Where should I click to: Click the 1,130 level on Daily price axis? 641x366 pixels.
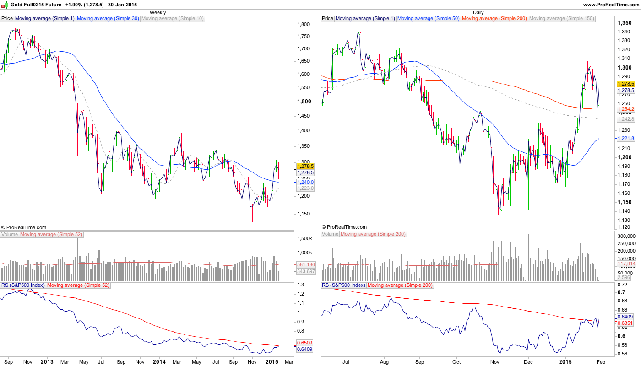pyautogui.click(x=625, y=220)
